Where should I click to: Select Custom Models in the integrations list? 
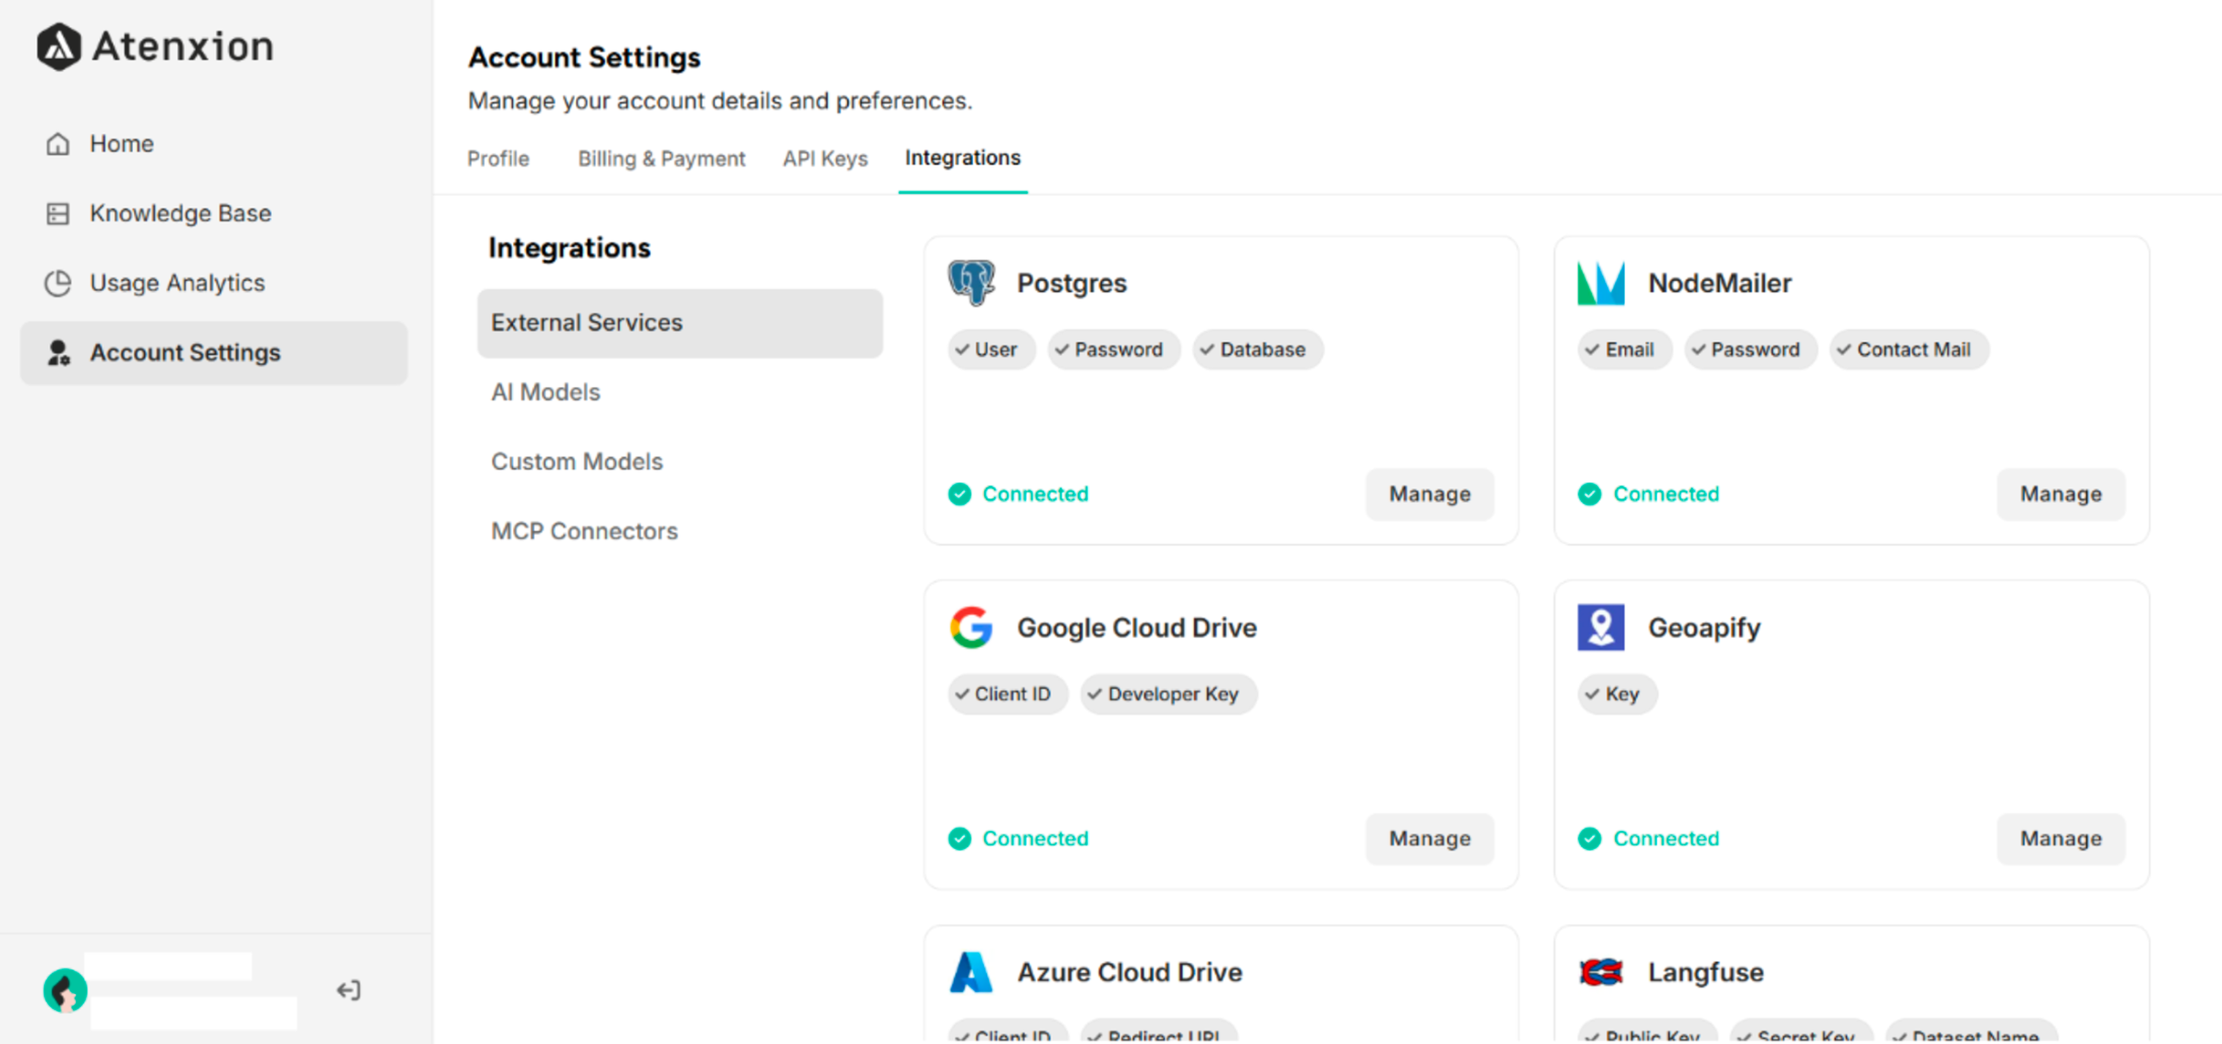point(577,461)
